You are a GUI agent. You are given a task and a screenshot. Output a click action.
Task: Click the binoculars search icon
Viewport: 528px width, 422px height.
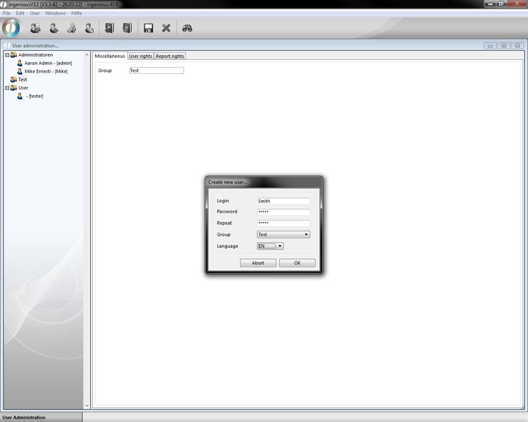pyautogui.click(x=187, y=28)
